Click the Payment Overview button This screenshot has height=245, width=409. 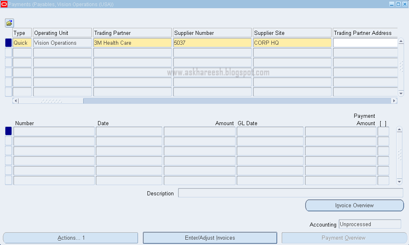click(x=344, y=238)
